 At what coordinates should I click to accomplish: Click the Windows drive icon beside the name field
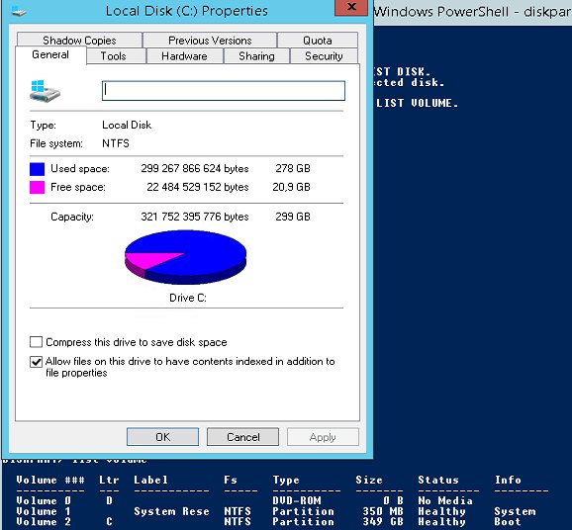coord(45,91)
